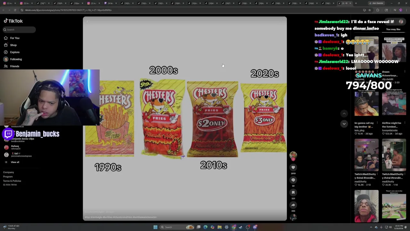Image resolution: width=410 pixels, height=231 pixels.
Task: Open the first Twitch:Madi2hotty video thumbnail
Action: (366, 155)
